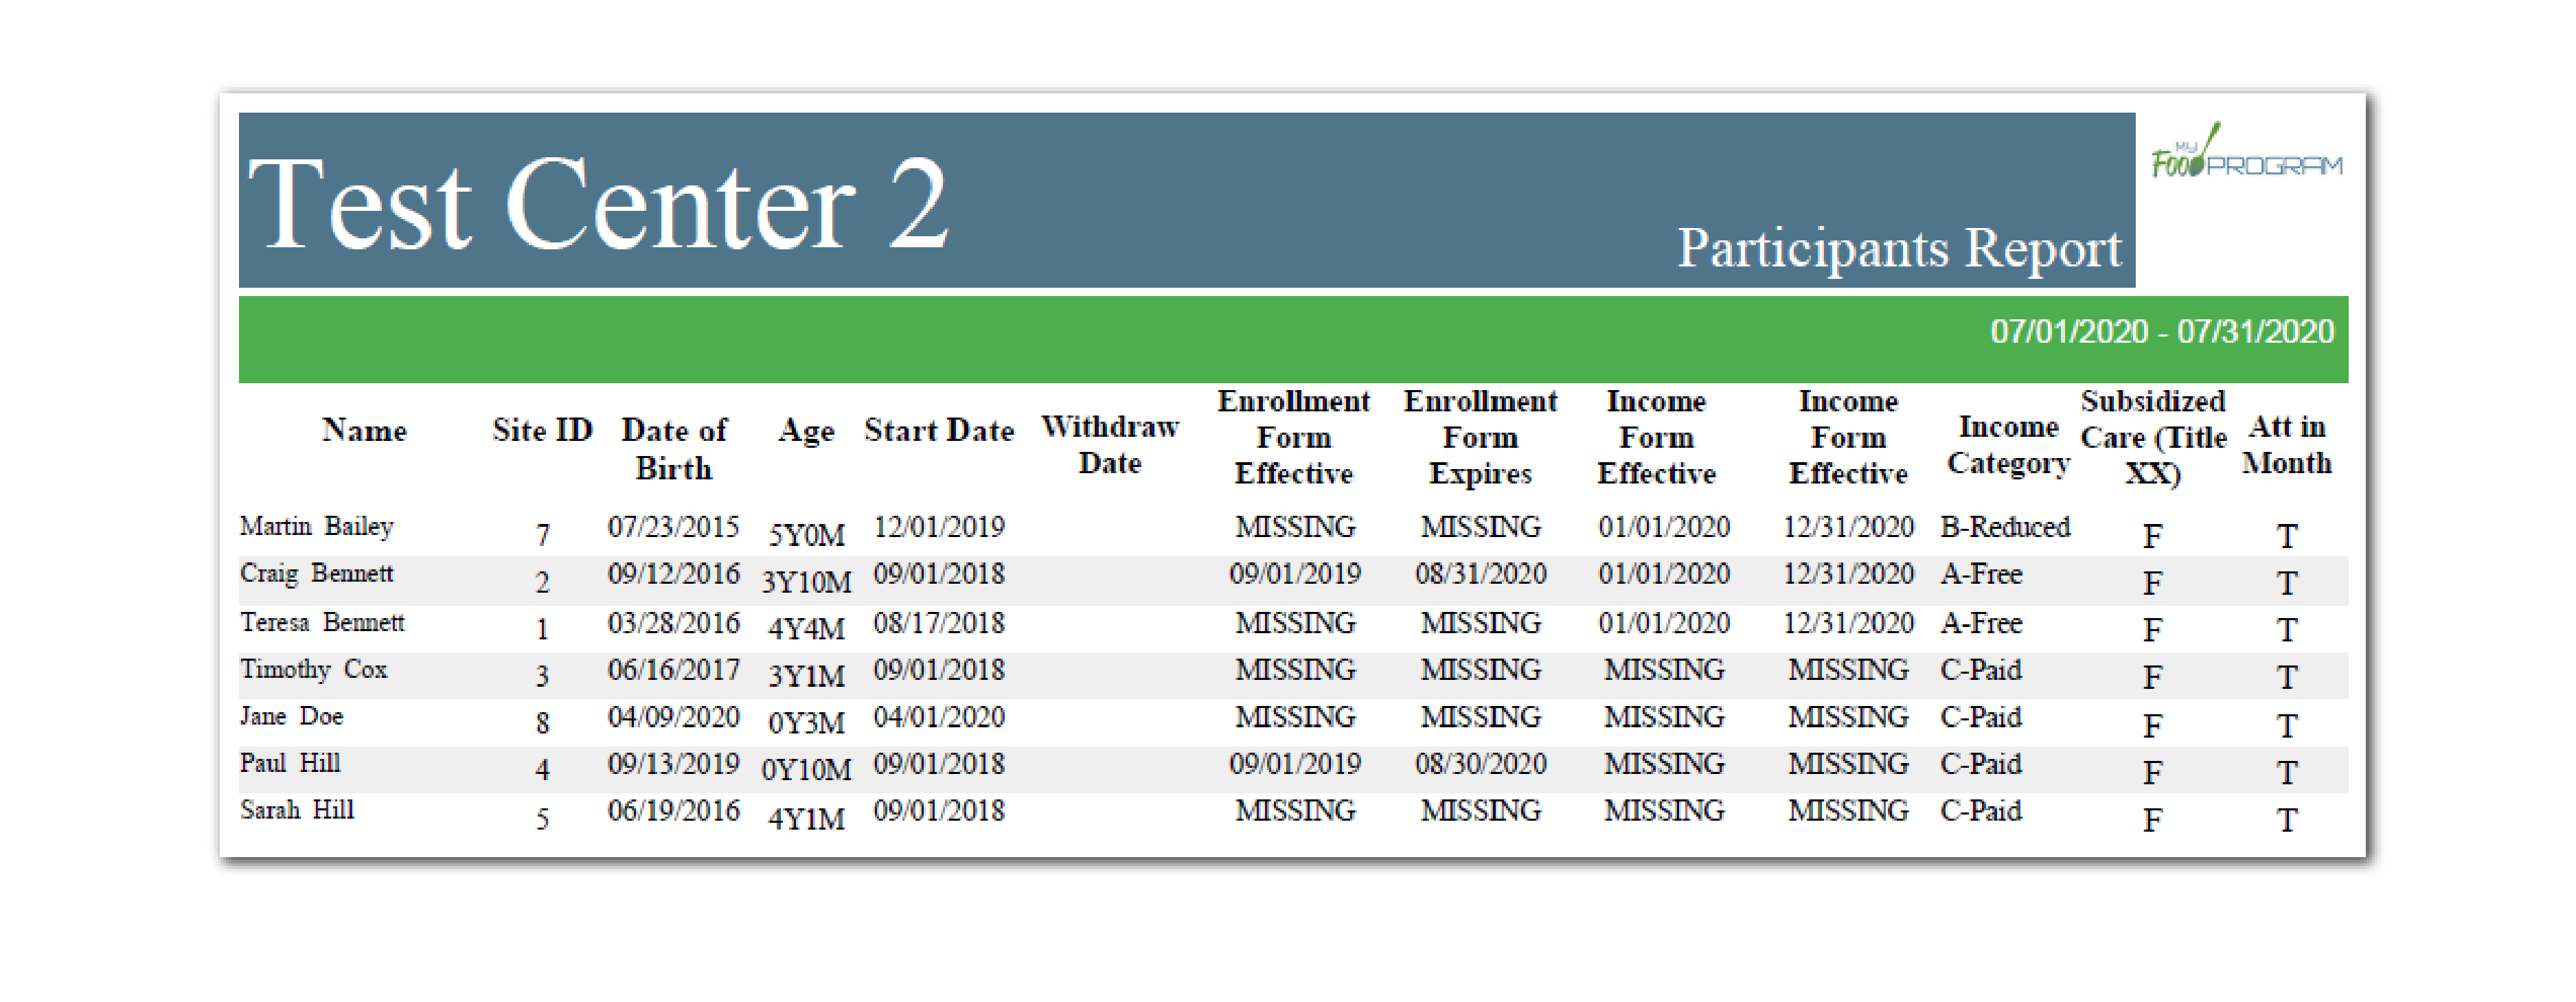Click the name Teresa Bennett
The width and height of the screenshot is (2576, 1002).
pyautogui.click(x=322, y=622)
